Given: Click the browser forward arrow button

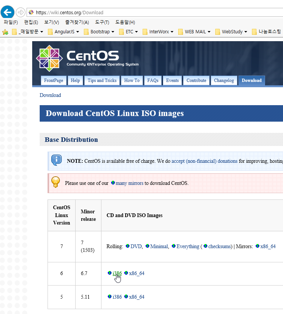Looking at the screenshot, I should click(x=21, y=12).
